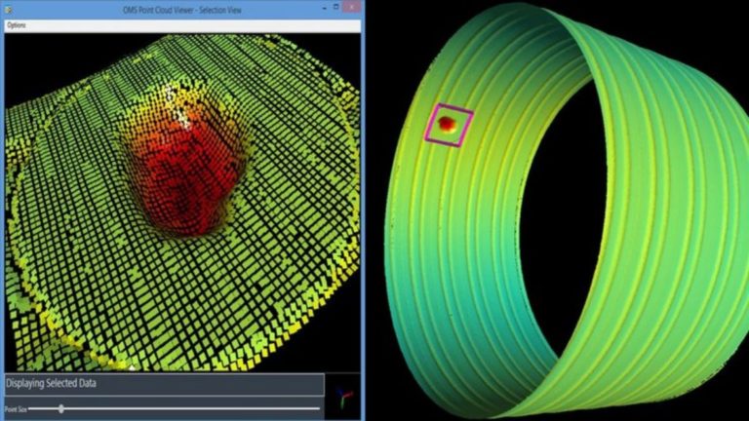Click the right end of the Point Size track
The image size is (749, 421).
(x=318, y=408)
